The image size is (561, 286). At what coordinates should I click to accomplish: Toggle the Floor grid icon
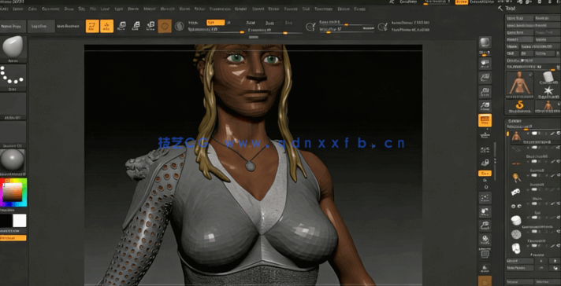[485, 135]
